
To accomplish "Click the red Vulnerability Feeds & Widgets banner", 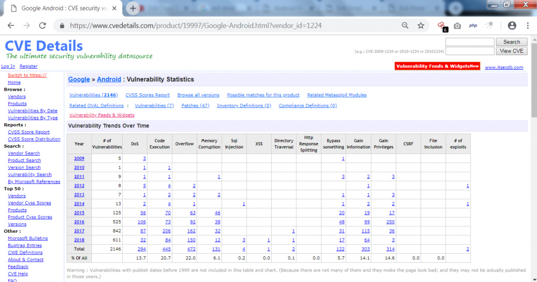I will point(437,67).
